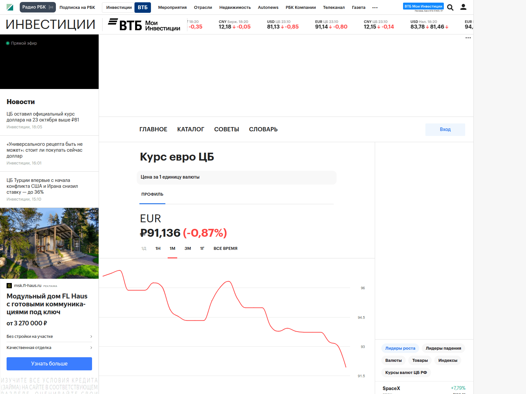
Task: Open Подписка на РБК link
Action: click(x=77, y=8)
